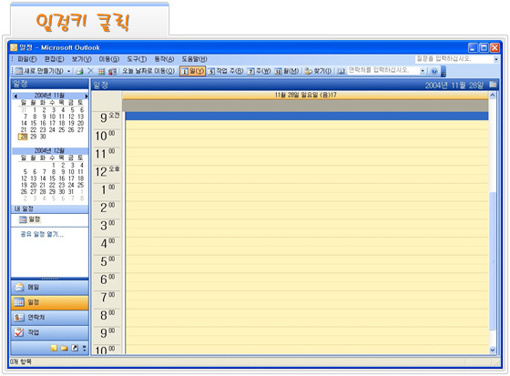This screenshot has width=510, height=376.
Task: Click the 새로 만들기 new item button
Action: point(39,71)
